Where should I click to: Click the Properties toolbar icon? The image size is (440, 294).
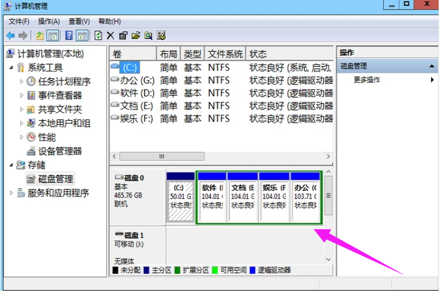point(123,35)
